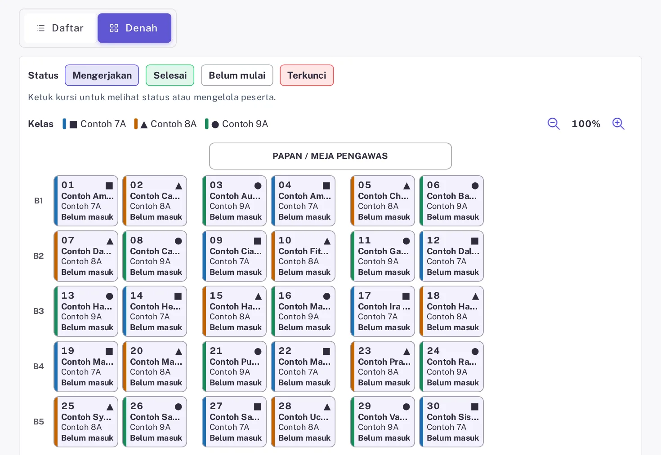
Task: Toggle the Belum mulai status filter
Action: [237, 75]
